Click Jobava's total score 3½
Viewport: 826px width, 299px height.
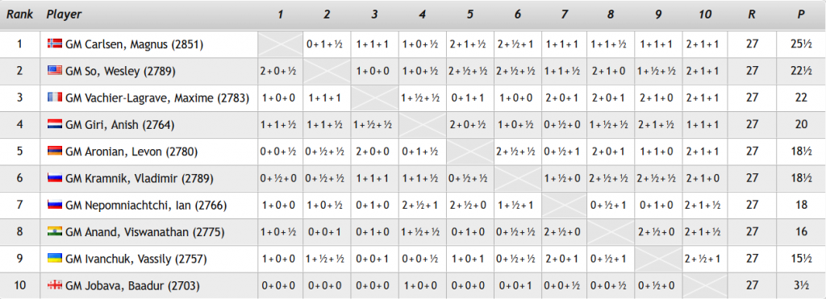801,286
